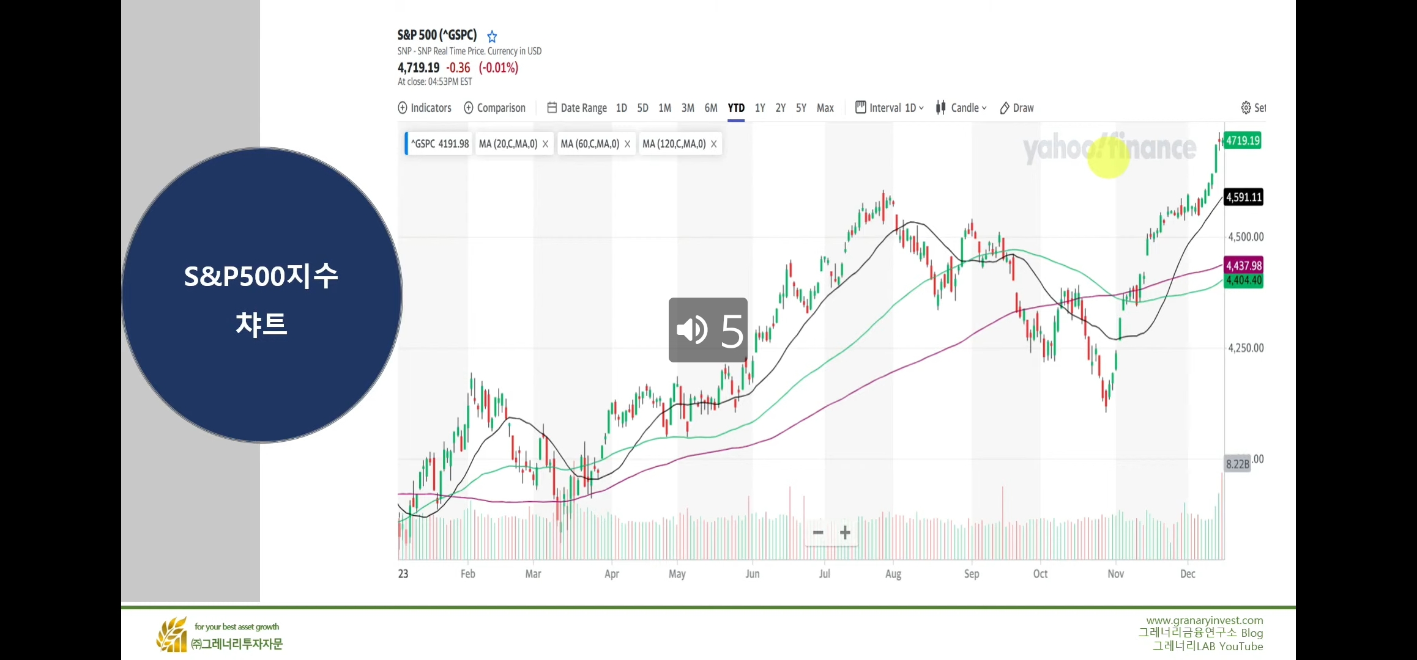Select the 3M range

(x=688, y=108)
